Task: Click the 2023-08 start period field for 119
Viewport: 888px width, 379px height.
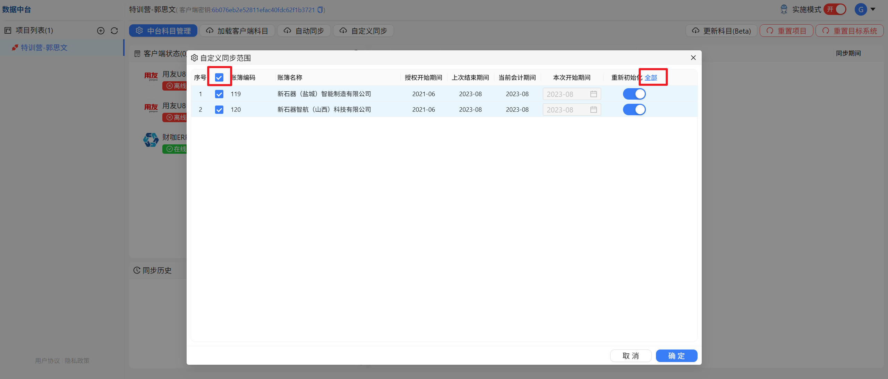Action: [572, 94]
